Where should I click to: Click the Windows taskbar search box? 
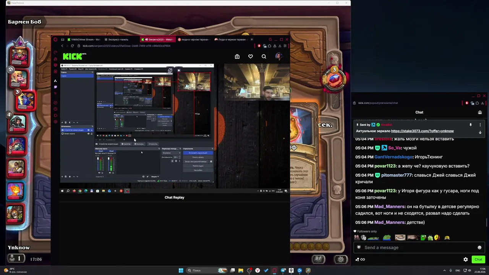click(x=206, y=270)
